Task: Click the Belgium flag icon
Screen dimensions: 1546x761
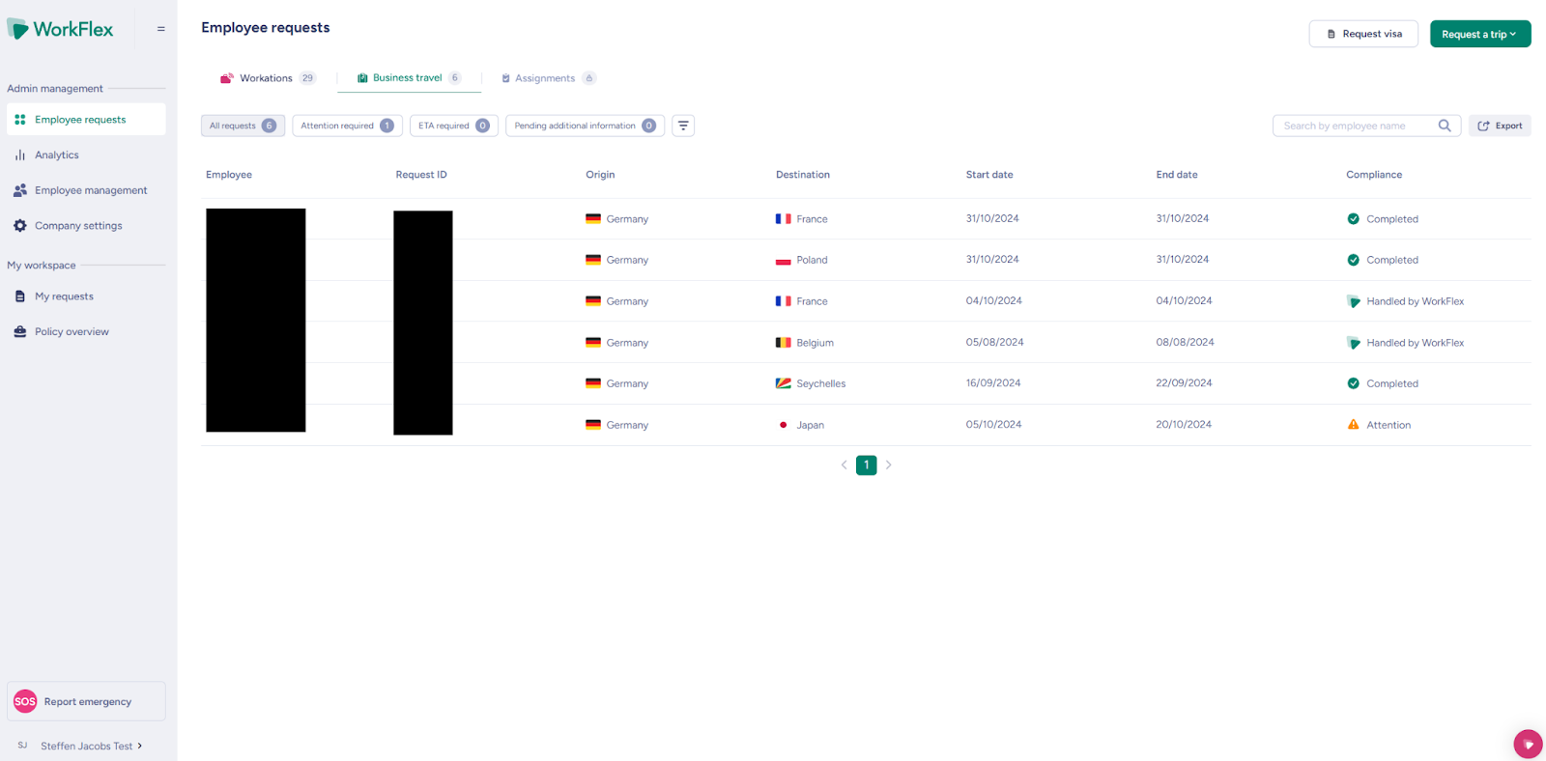Action: 784,343
